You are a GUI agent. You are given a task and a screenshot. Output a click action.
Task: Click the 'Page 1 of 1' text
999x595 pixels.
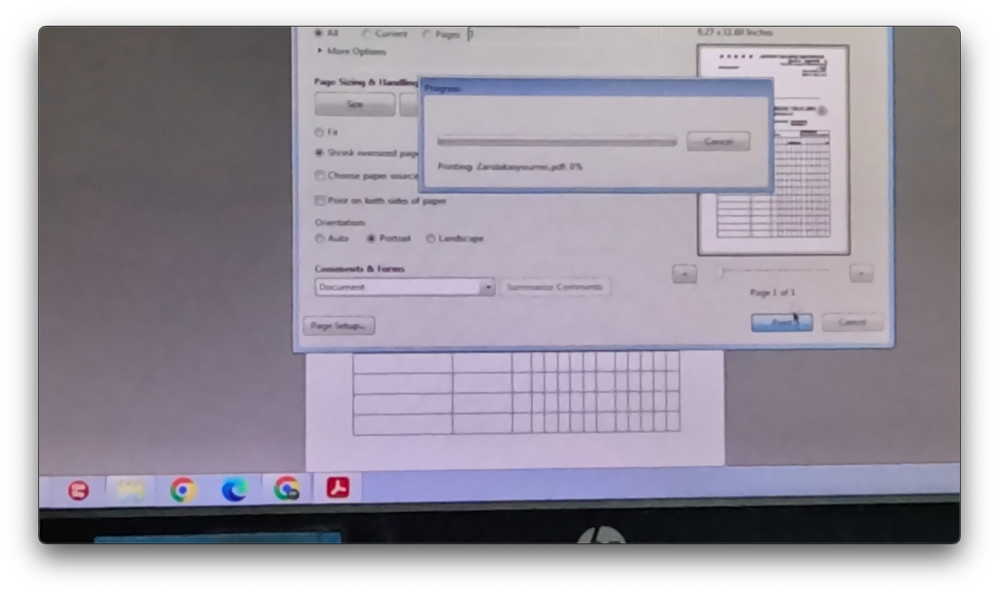point(773,293)
